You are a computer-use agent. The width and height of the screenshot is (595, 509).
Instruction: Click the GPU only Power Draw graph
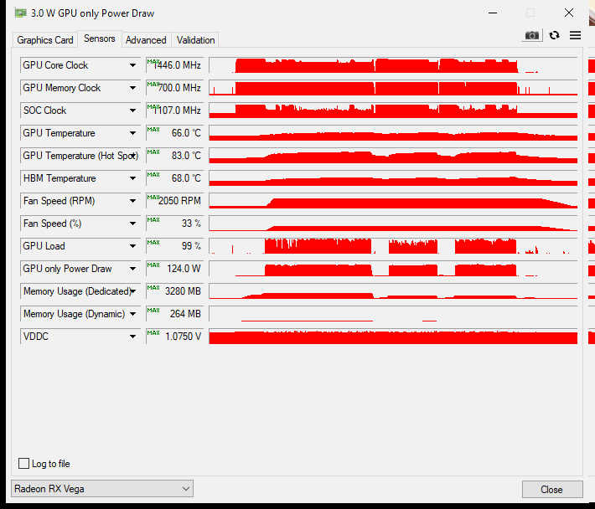393,269
